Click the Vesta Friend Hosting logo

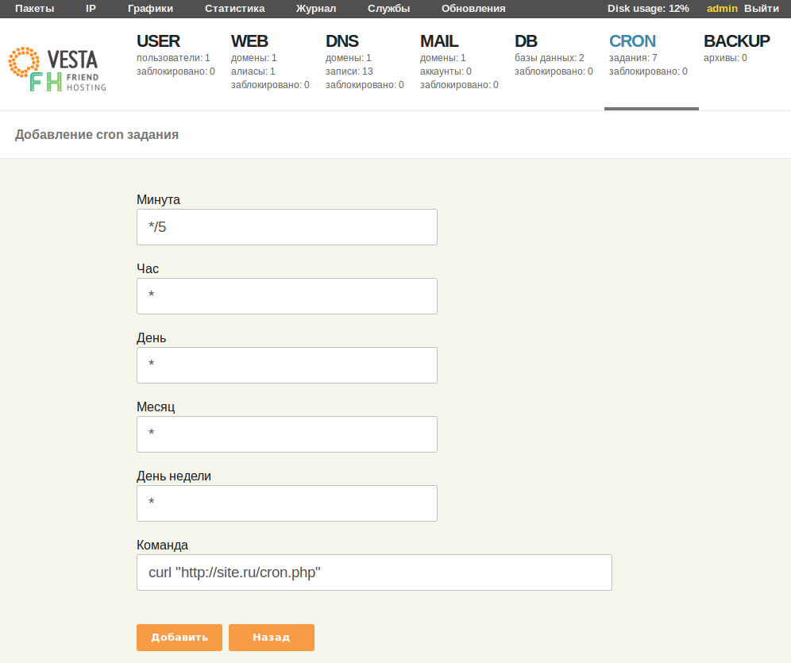coord(57,69)
